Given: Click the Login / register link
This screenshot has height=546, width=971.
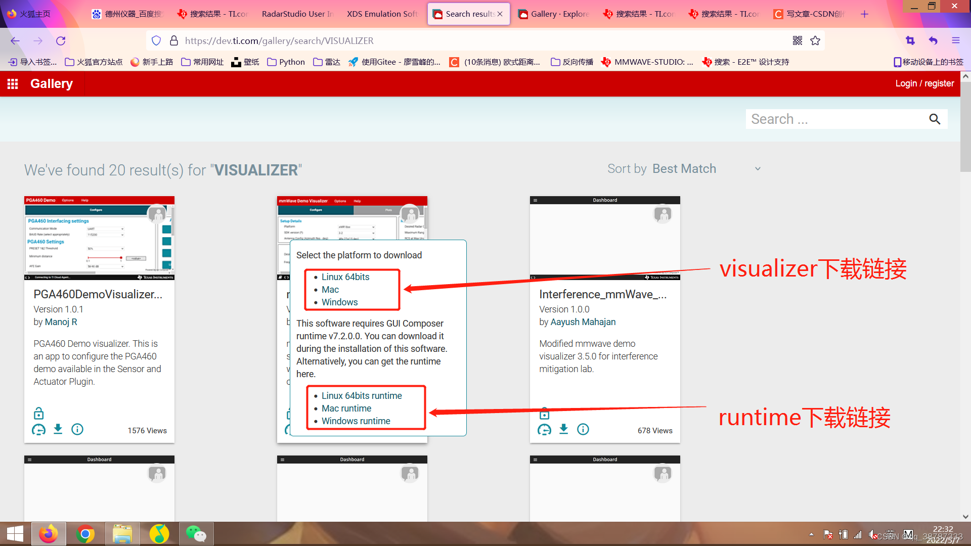Looking at the screenshot, I should pos(924,83).
